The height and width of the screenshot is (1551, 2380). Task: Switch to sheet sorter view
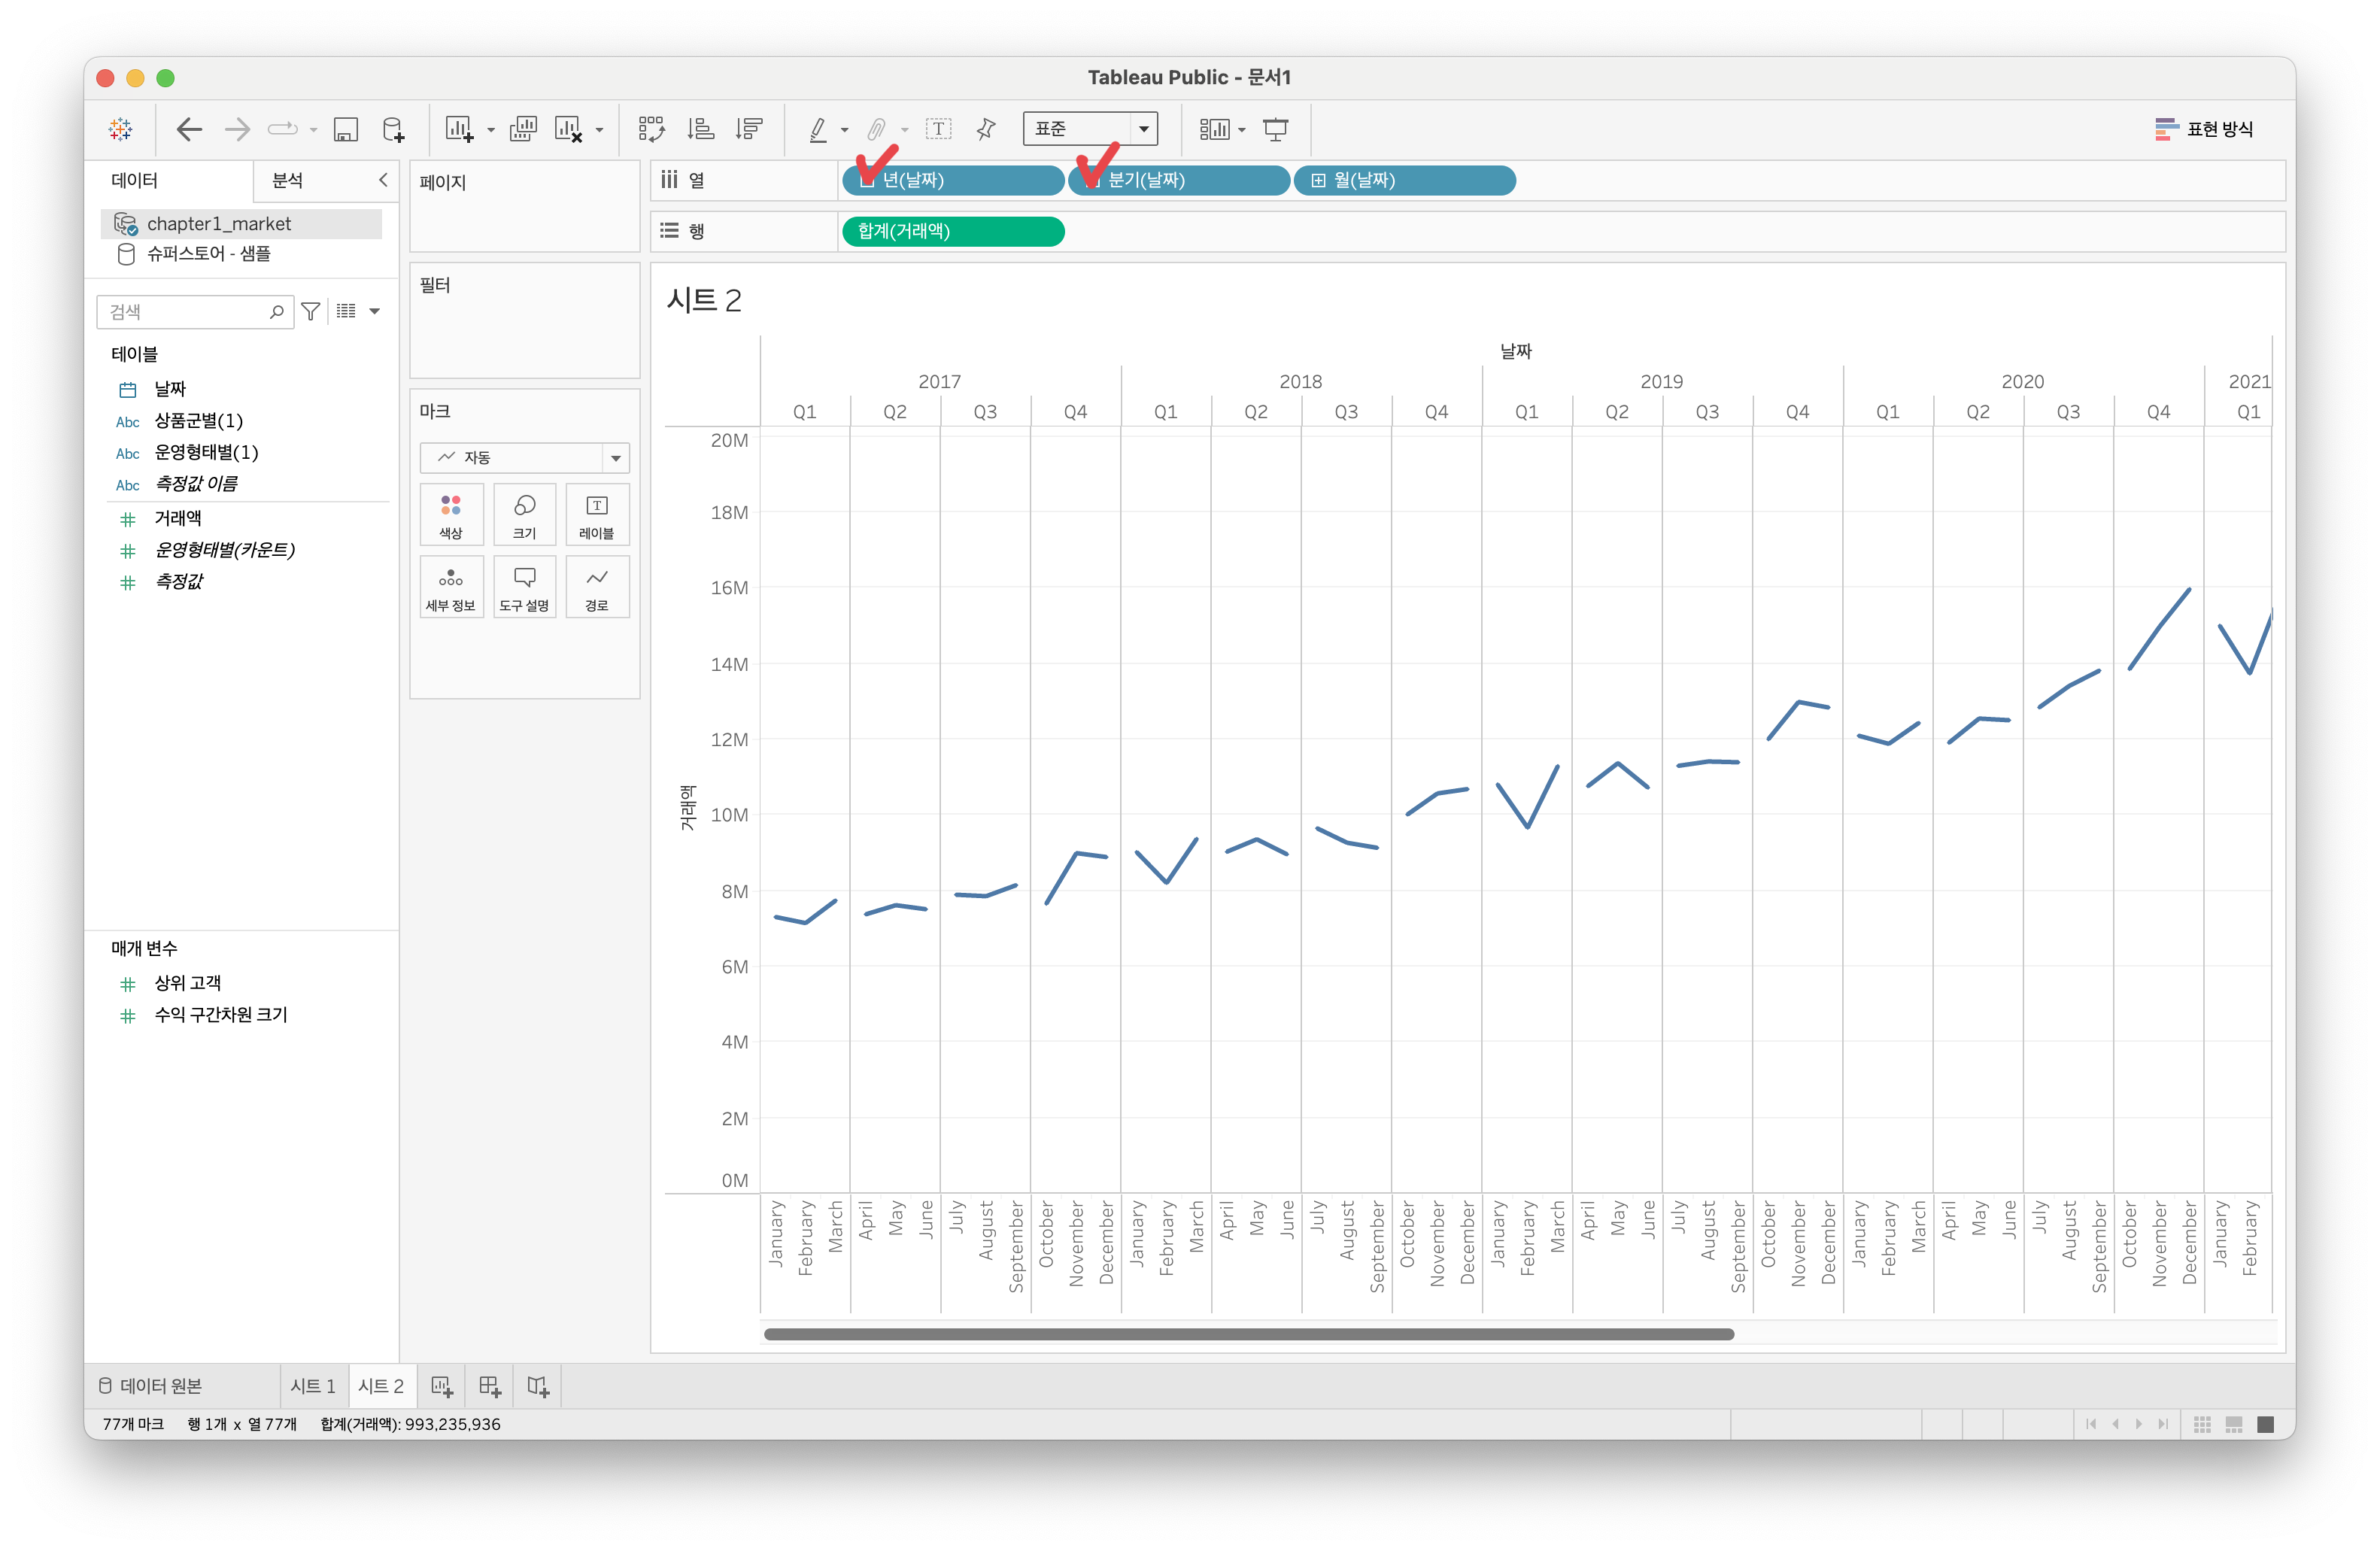[2202, 1424]
